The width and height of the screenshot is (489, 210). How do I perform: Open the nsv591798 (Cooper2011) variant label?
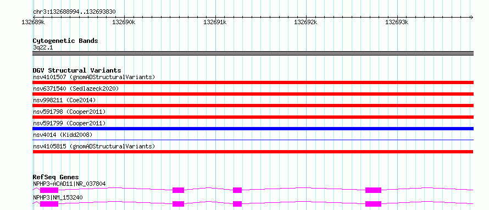pyautogui.click(x=69, y=112)
